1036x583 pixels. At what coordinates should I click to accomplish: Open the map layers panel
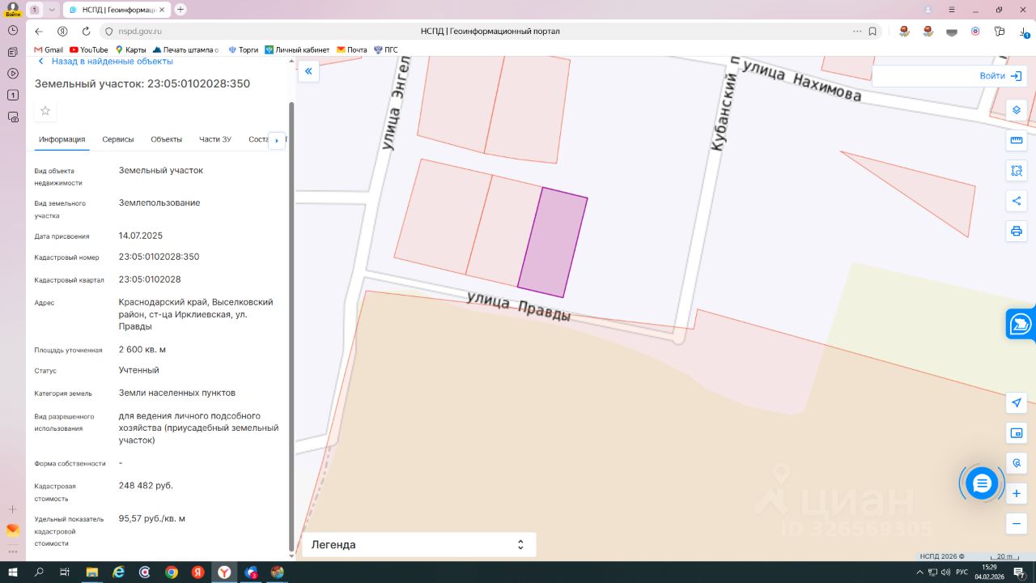click(1017, 110)
